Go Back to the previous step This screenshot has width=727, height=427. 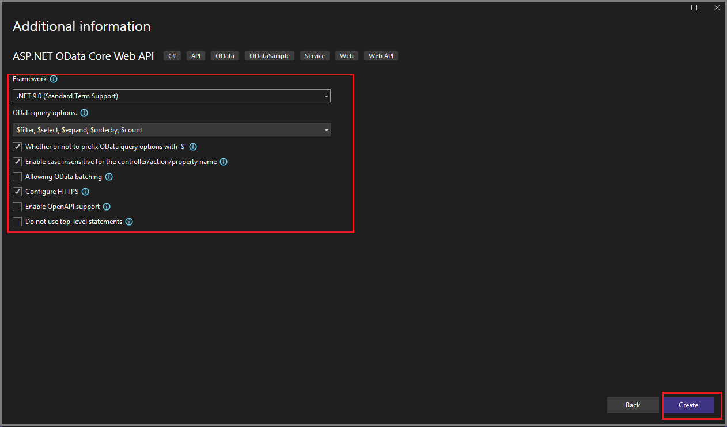[633, 405]
